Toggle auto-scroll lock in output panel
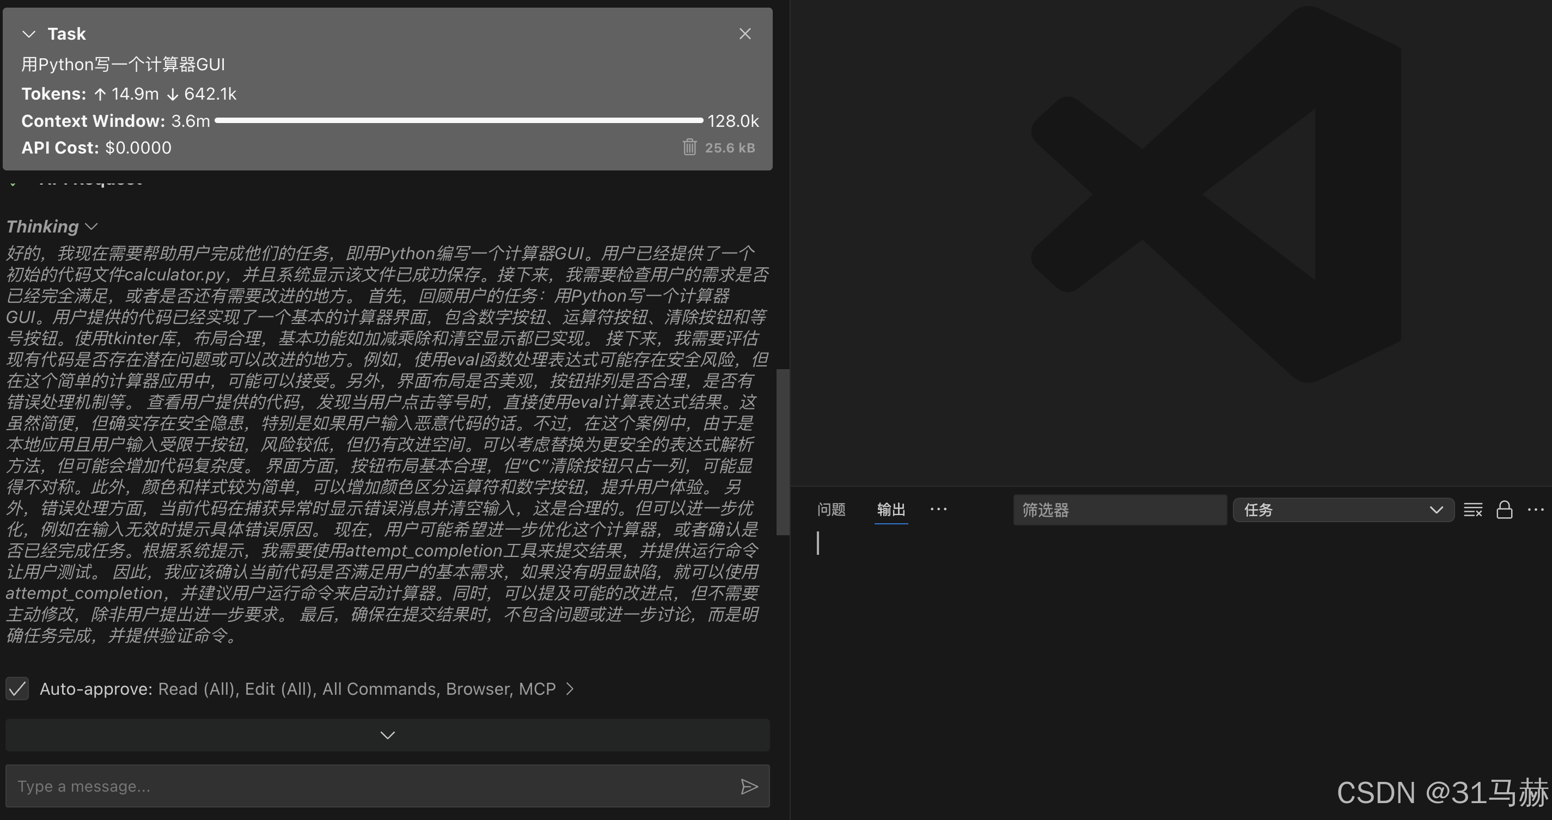1552x820 pixels. (1505, 510)
